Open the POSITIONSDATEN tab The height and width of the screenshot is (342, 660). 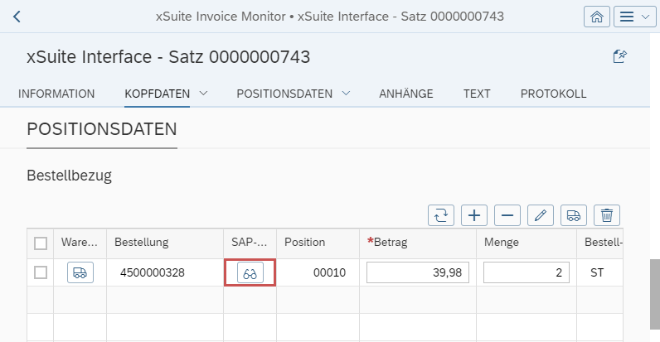pos(284,94)
